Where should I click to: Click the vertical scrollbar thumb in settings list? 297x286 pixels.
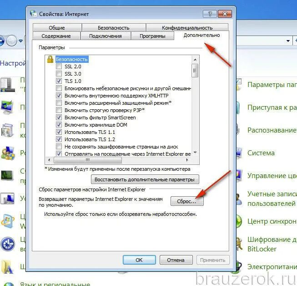(x=195, y=71)
